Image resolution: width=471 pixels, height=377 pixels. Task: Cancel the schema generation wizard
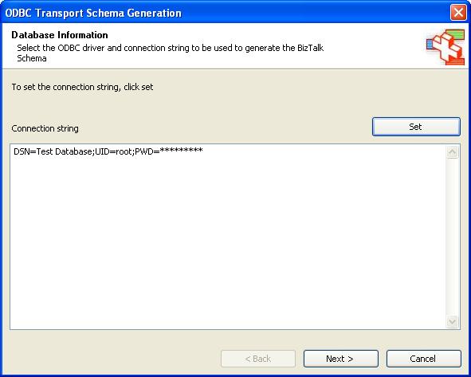click(x=423, y=359)
